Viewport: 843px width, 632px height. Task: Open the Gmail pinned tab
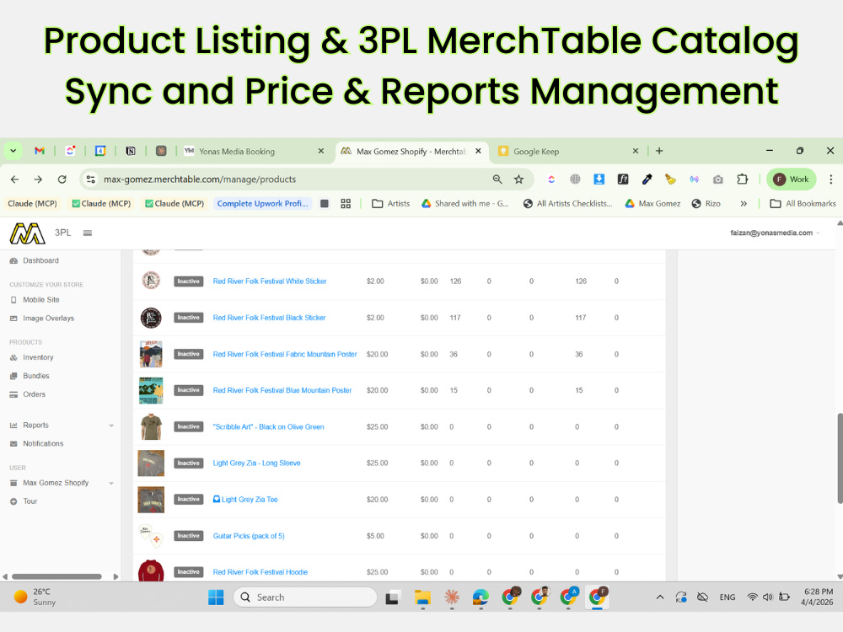pos(40,151)
